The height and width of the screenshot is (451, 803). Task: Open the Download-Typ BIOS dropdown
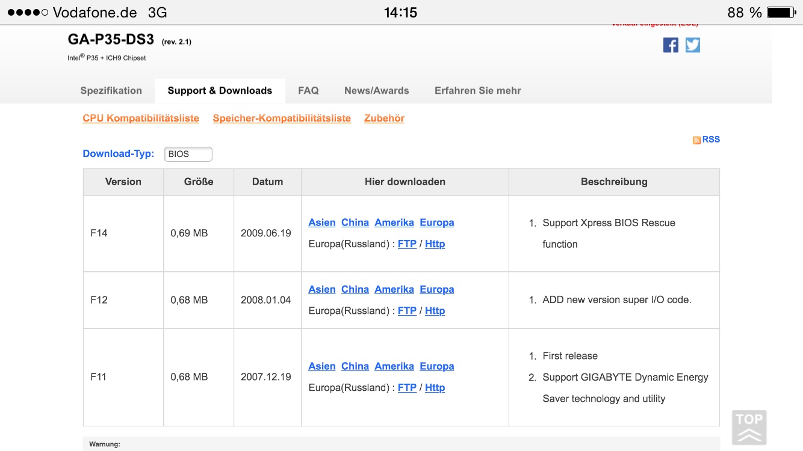pos(188,154)
